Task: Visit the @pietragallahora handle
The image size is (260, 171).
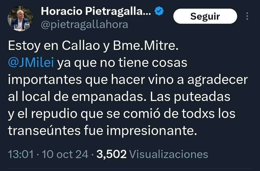Action: (x=84, y=25)
